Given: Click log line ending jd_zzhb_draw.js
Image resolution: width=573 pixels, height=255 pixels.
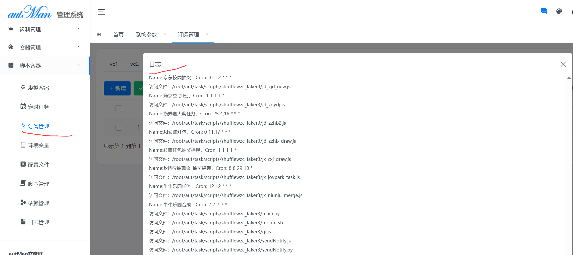Looking at the screenshot, I should tap(222, 141).
